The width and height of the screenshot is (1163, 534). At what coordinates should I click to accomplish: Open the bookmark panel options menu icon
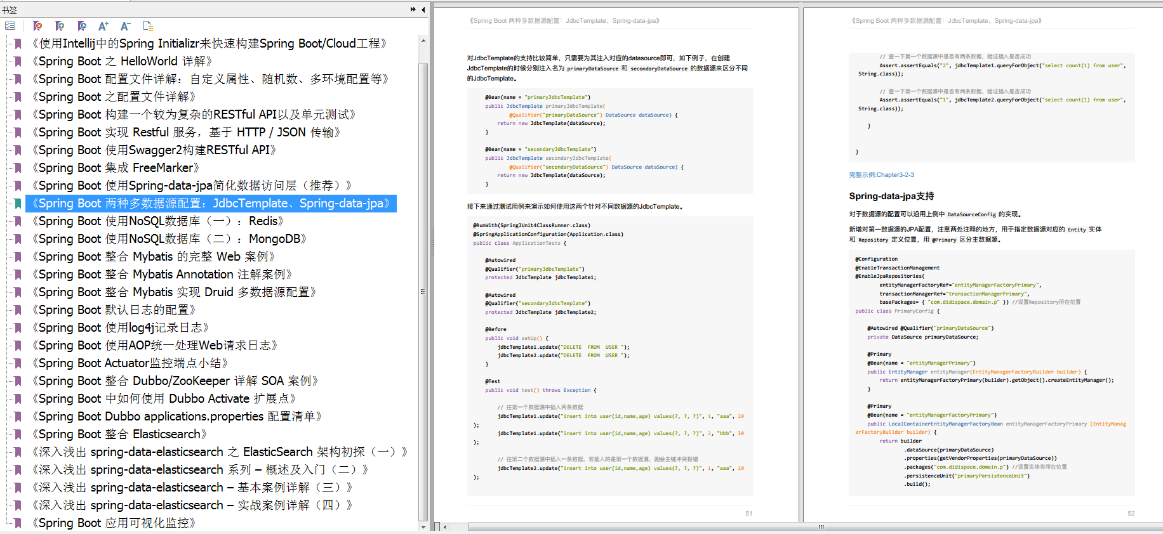click(x=10, y=26)
